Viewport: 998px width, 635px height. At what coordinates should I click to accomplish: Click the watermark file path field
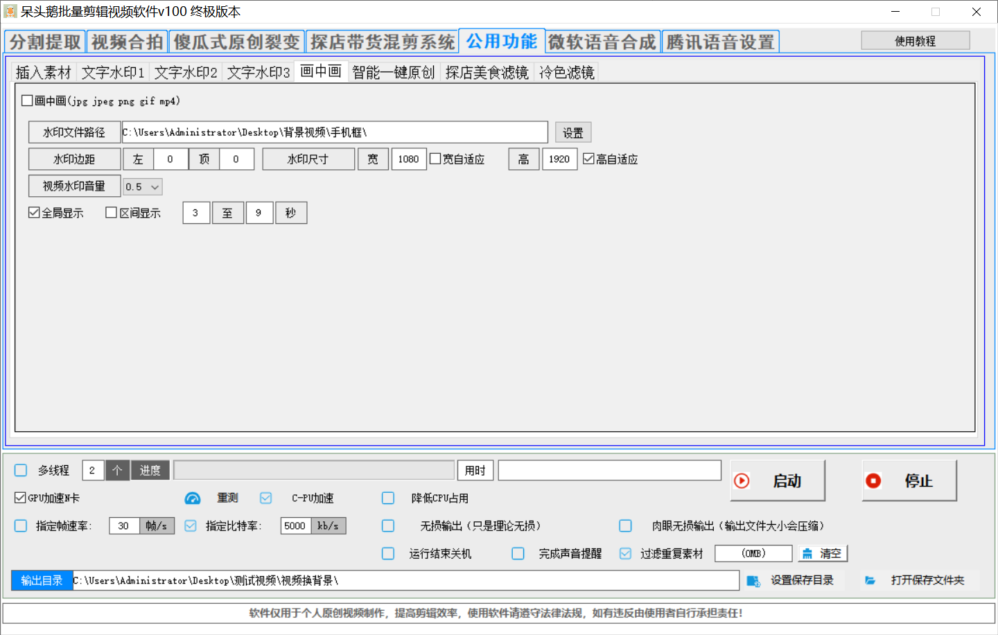coord(335,132)
